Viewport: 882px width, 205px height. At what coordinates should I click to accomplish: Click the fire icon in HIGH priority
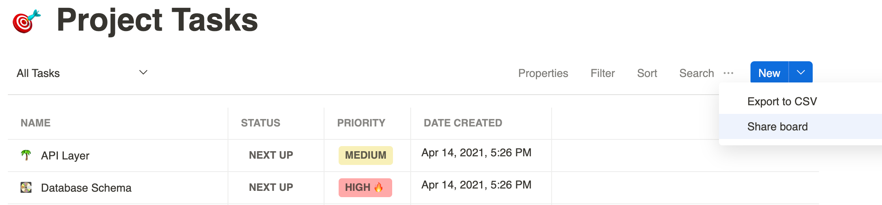click(379, 187)
